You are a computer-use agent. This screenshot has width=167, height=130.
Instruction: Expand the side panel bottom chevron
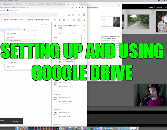pos(85,124)
